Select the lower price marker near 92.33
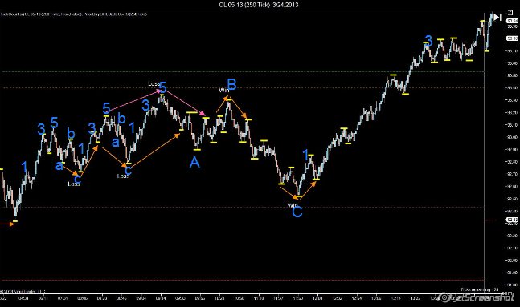Image resolution: width=520 pixels, height=307 pixels. 512,220
